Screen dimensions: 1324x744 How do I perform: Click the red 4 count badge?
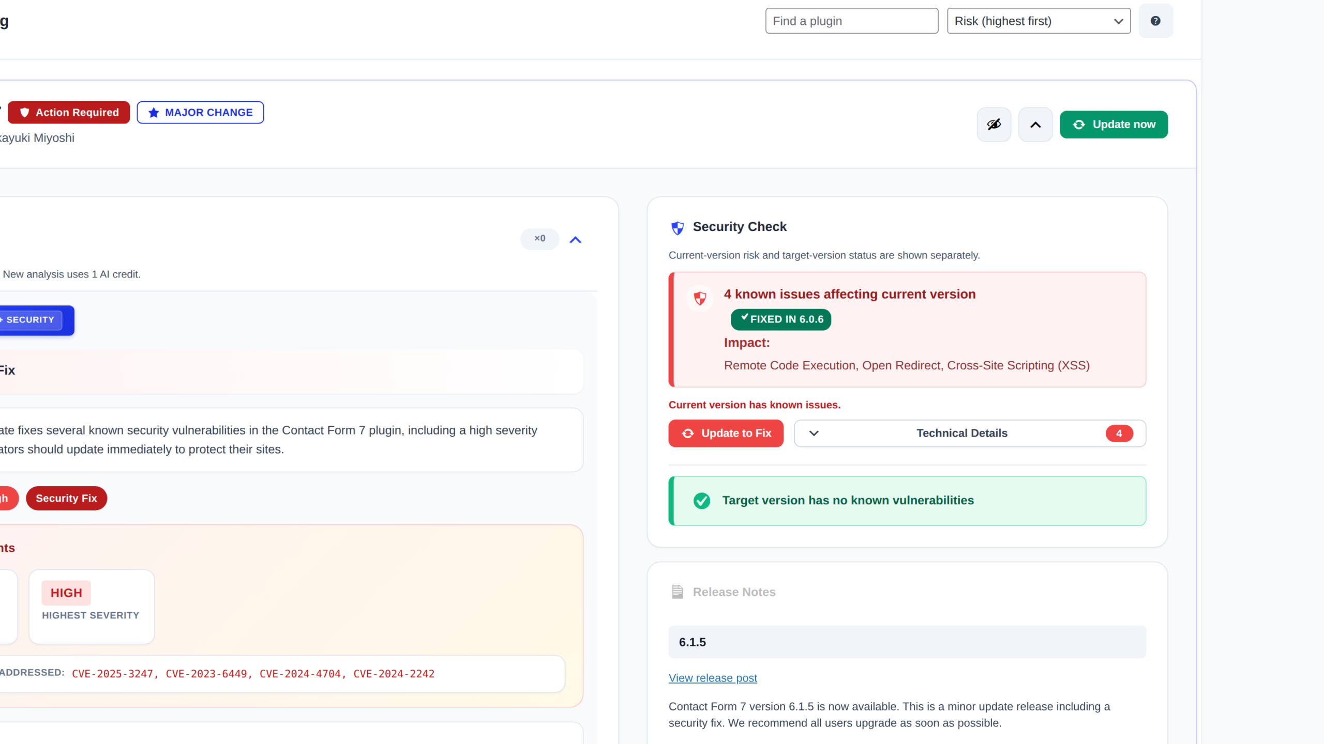pos(1119,433)
